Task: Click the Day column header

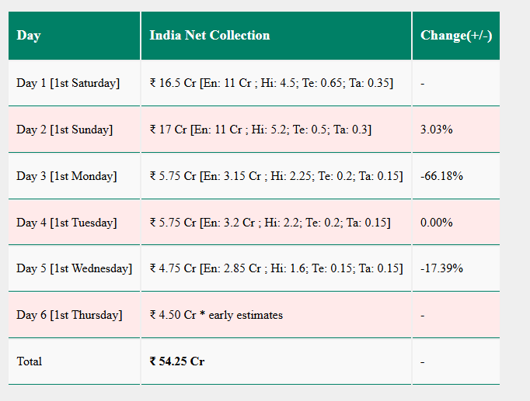Action: point(74,36)
